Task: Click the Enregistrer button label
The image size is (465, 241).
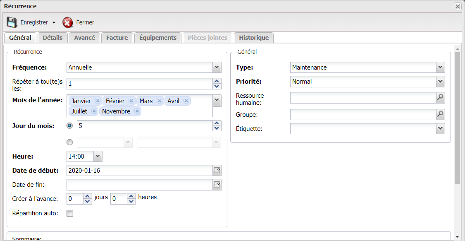Action: 34,22
